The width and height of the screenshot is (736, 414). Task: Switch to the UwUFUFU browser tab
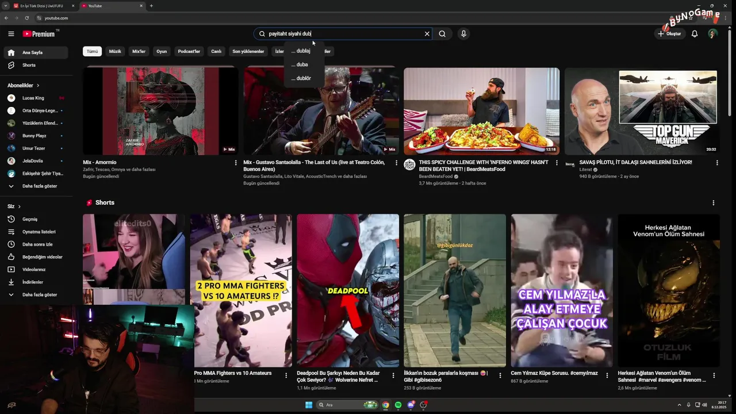[44, 6]
